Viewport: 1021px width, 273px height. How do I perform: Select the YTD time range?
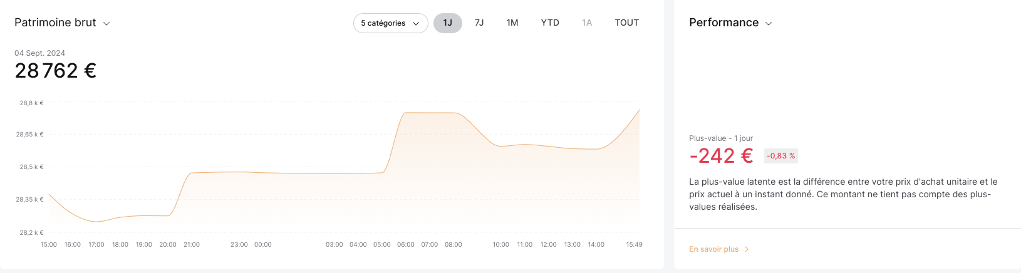click(550, 23)
